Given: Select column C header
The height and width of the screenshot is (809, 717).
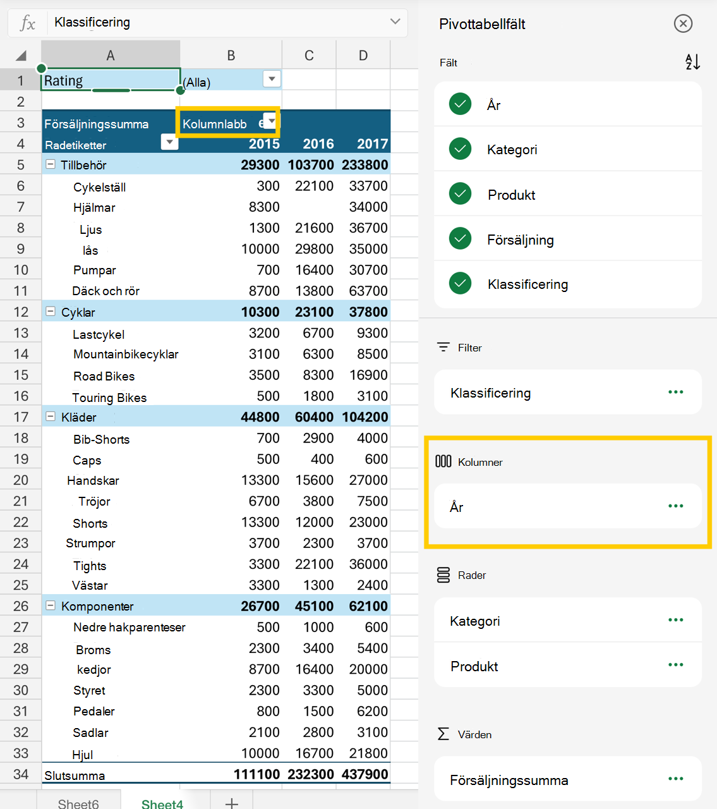Looking at the screenshot, I should coord(309,56).
